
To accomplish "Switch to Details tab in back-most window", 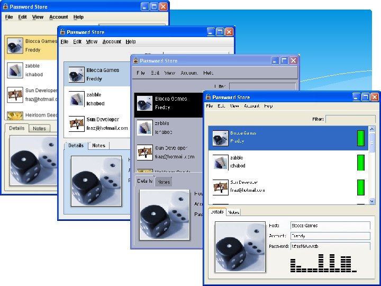I will (x=17, y=128).
